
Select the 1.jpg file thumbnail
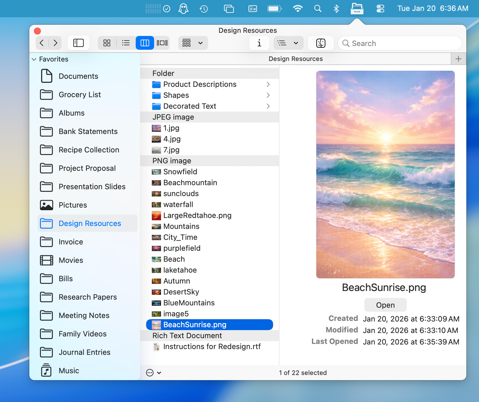tap(156, 128)
